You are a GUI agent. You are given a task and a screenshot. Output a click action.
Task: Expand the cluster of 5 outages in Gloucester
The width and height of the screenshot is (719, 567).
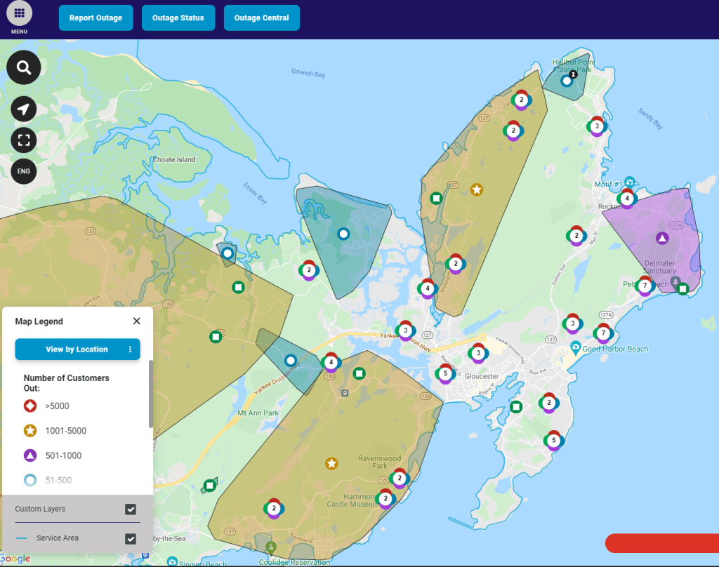(x=444, y=374)
